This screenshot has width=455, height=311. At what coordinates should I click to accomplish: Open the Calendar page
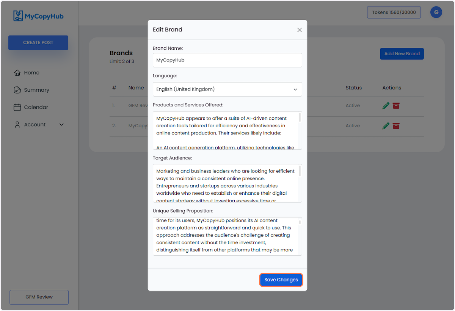pyautogui.click(x=36, y=107)
